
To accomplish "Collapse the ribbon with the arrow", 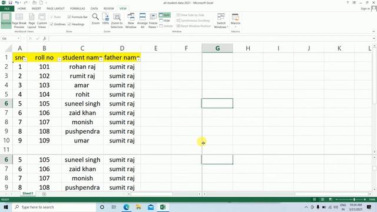I will [x=373, y=31].
